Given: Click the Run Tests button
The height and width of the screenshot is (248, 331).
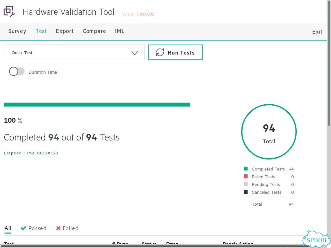Looking at the screenshot, I should [x=175, y=52].
